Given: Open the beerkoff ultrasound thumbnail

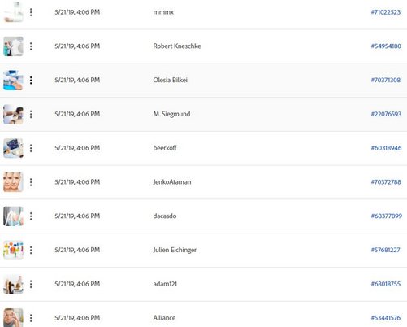Looking at the screenshot, I should click(x=13, y=148).
